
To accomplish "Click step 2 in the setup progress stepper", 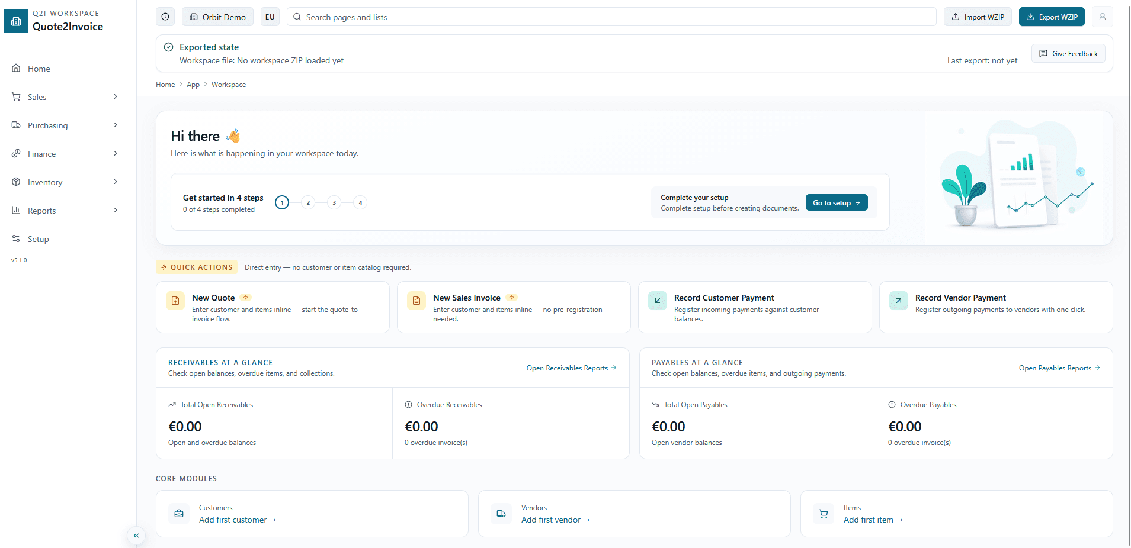I will point(308,202).
